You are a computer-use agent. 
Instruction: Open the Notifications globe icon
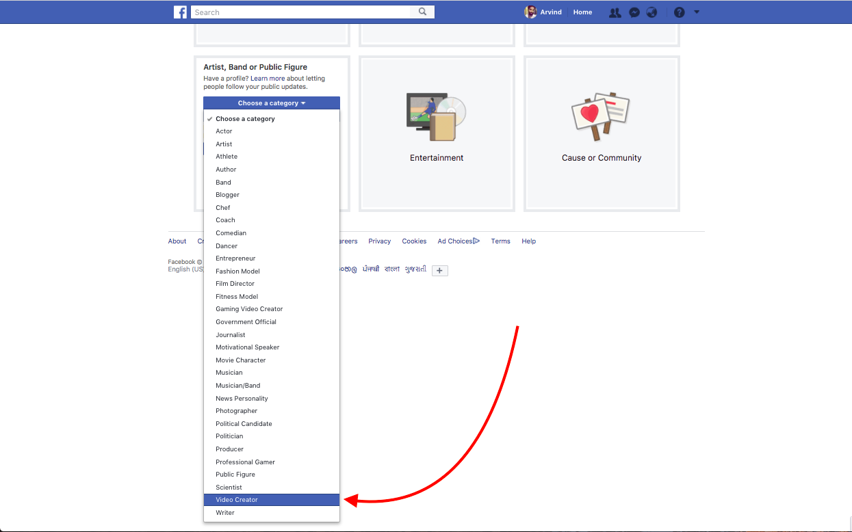[x=651, y=12]
